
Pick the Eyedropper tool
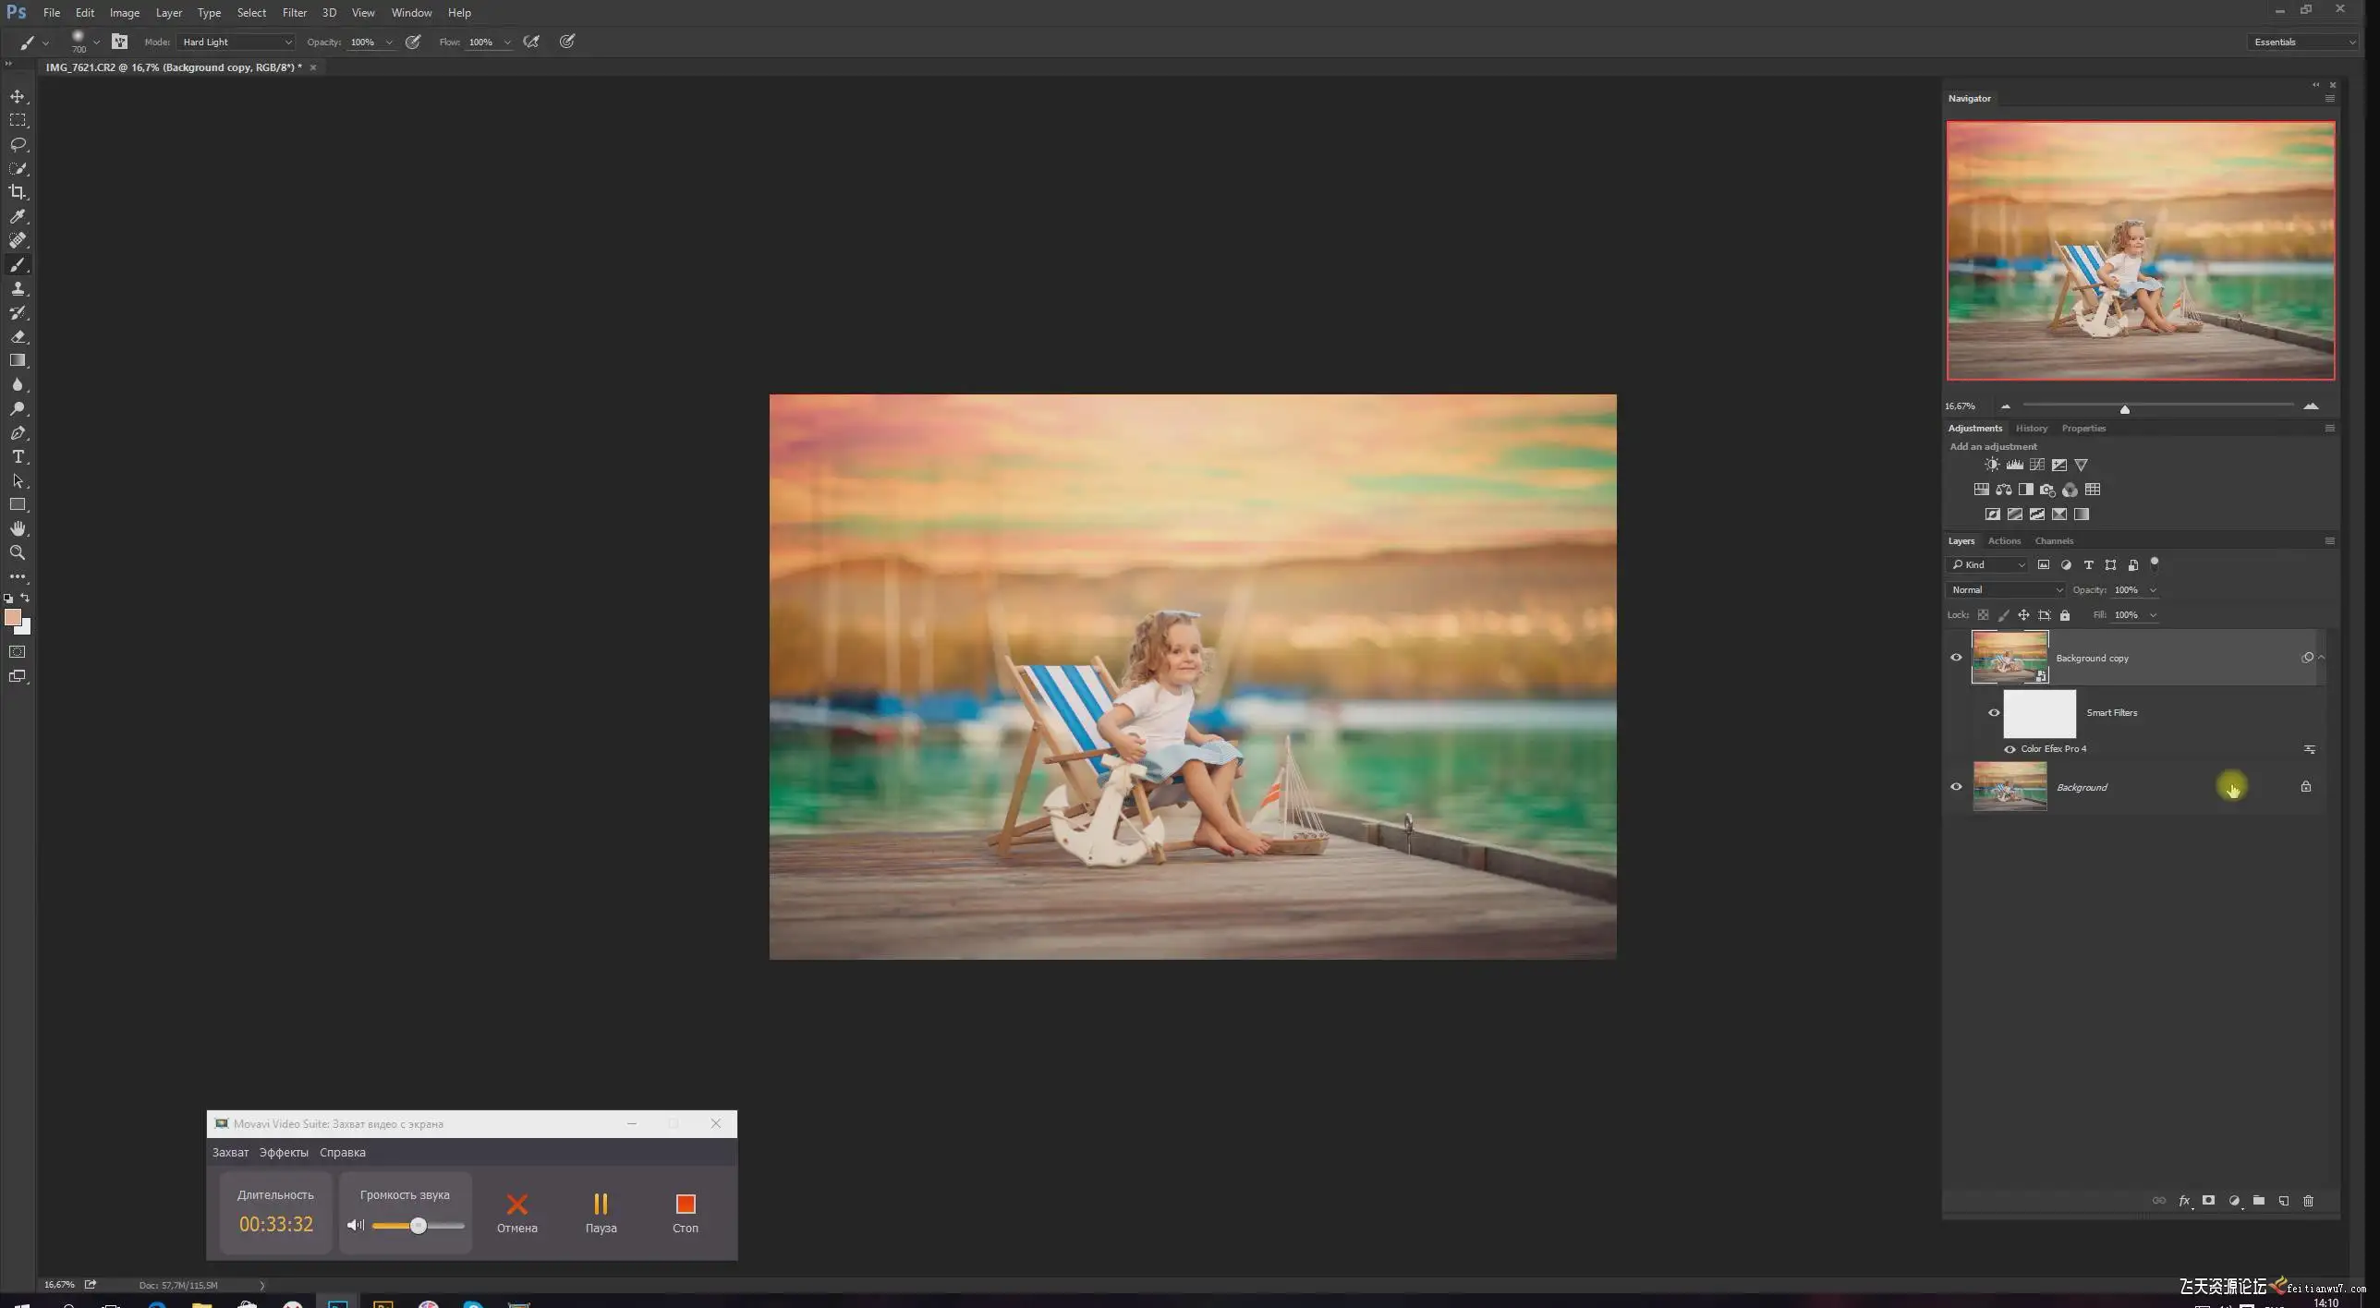click(x=18, y=216)
